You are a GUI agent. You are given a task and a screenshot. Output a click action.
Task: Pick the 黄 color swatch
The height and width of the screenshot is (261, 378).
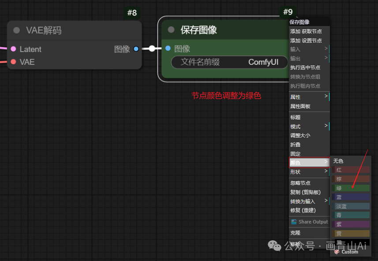point(351,233)
